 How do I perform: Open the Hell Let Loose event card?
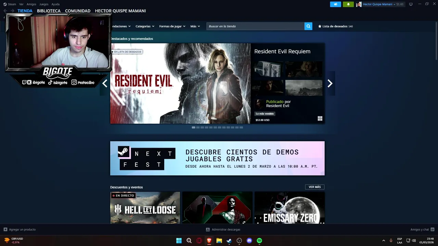[145, 208]
